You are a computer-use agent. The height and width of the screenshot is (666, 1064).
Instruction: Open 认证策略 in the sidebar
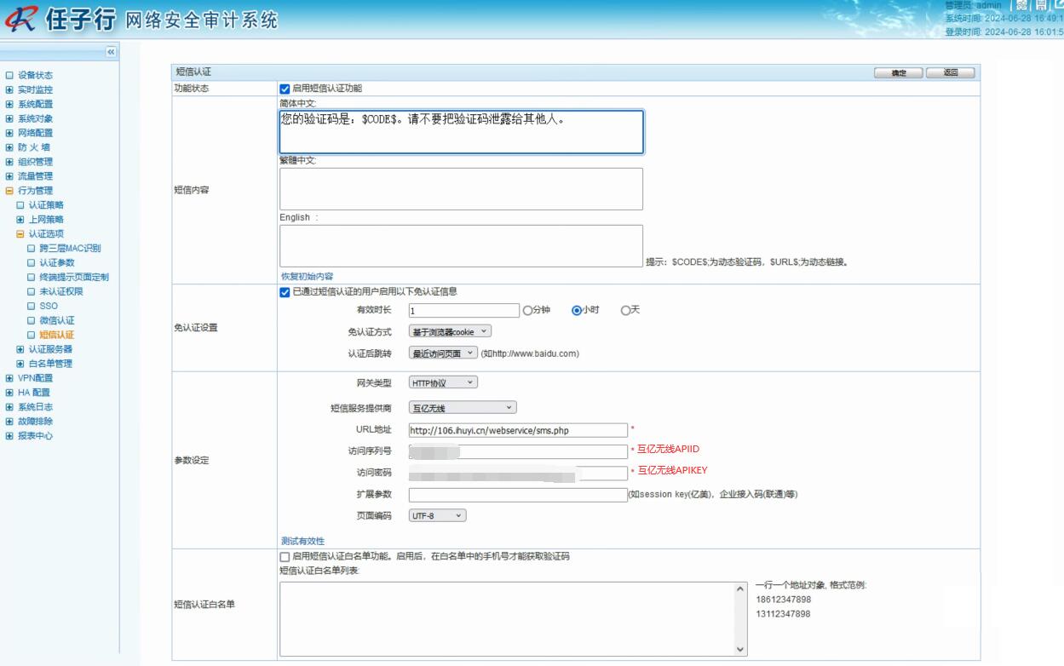click(46, 205)
